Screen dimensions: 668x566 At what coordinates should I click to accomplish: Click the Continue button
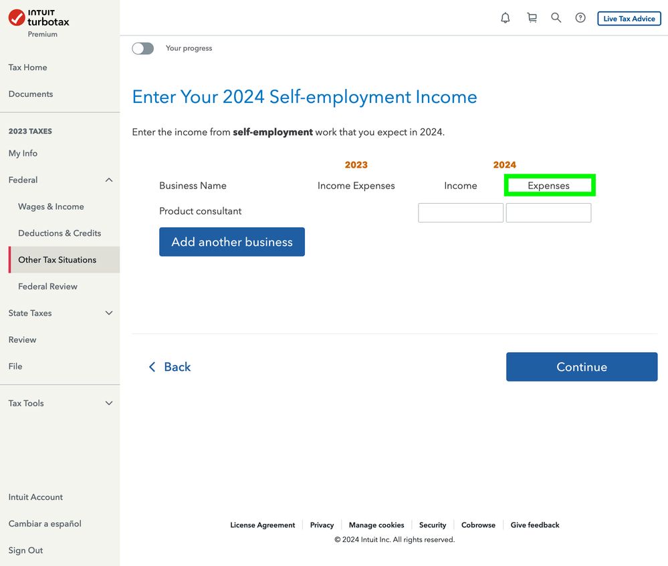(x=581, y=366)
